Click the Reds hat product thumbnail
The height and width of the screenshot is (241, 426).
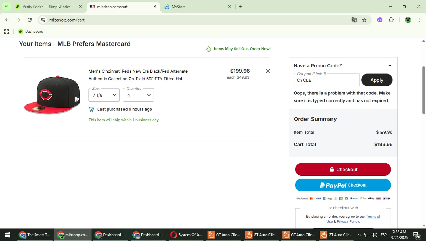52,95
